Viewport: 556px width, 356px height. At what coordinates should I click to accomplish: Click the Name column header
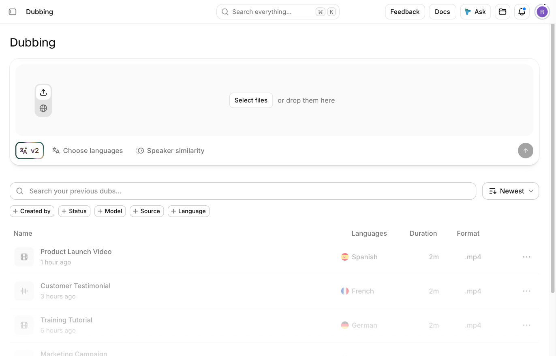[23, 233]
